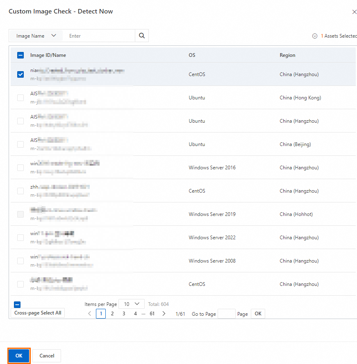This screenshot has width=357, height=364.
Task: Click the China (Beijing) region cell
Action: tap(295, 144)
